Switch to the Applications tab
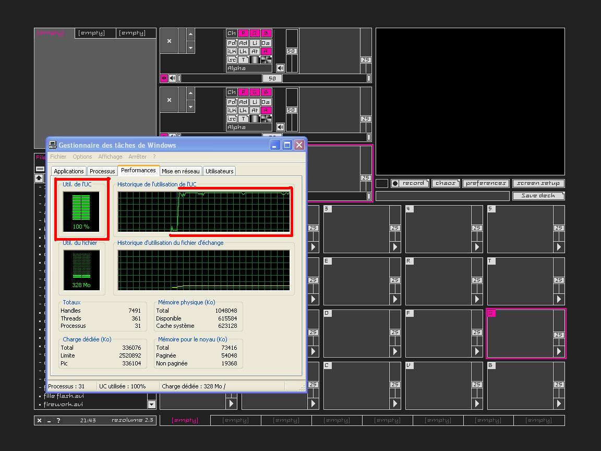Viewport: 601px width, 451px height. click(x=69, y=171)
